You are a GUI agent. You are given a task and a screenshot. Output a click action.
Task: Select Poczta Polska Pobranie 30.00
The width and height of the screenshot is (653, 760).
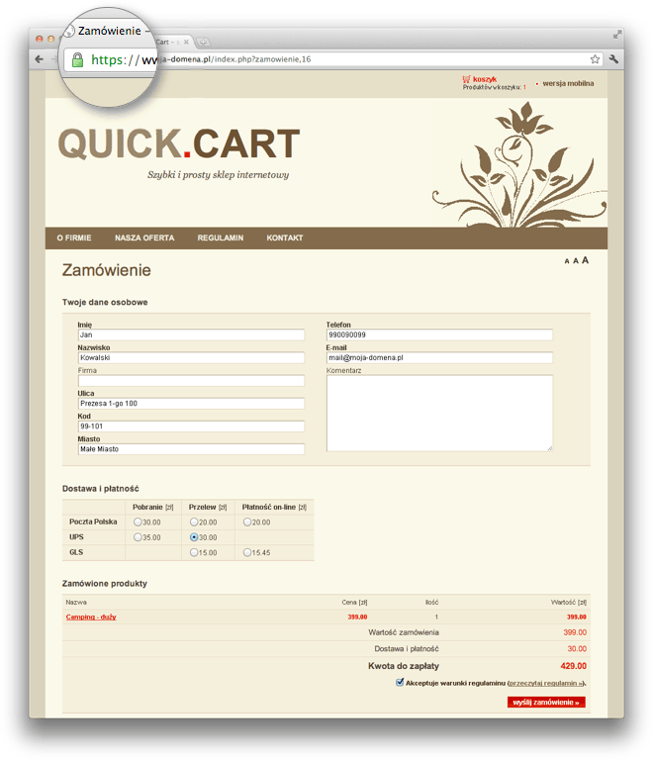[138, 522]
